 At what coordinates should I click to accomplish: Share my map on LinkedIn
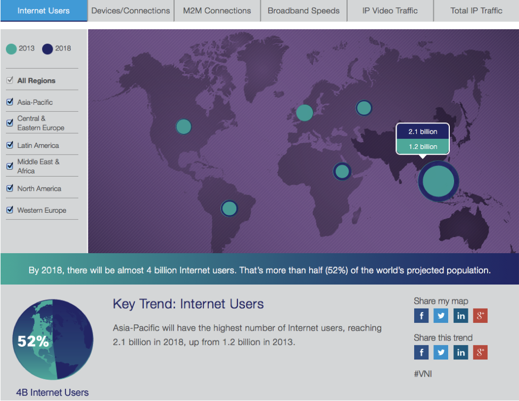click(460, 315)
